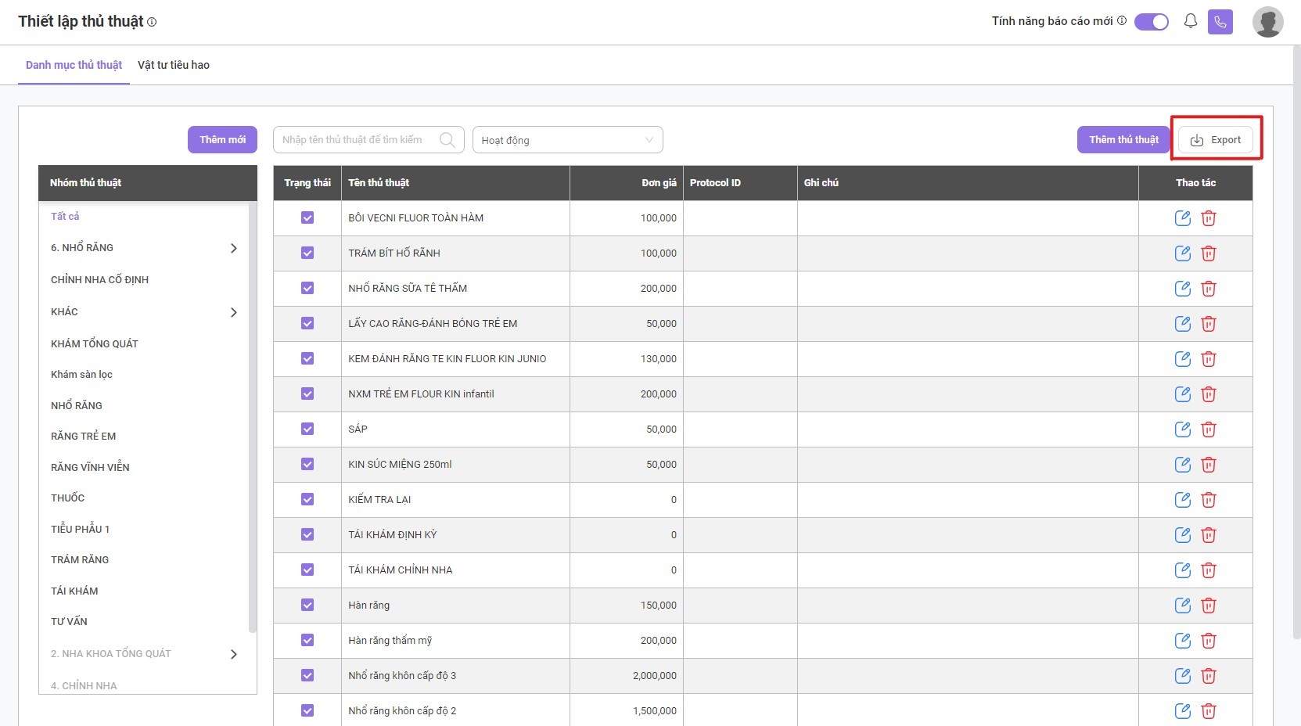Image resolution: width=1301 pixels, height=726 pixels.
Task: Delete the BÔI VECNI FLUOR TOÀN HÀM procedure
Action: click(1209, 218)
